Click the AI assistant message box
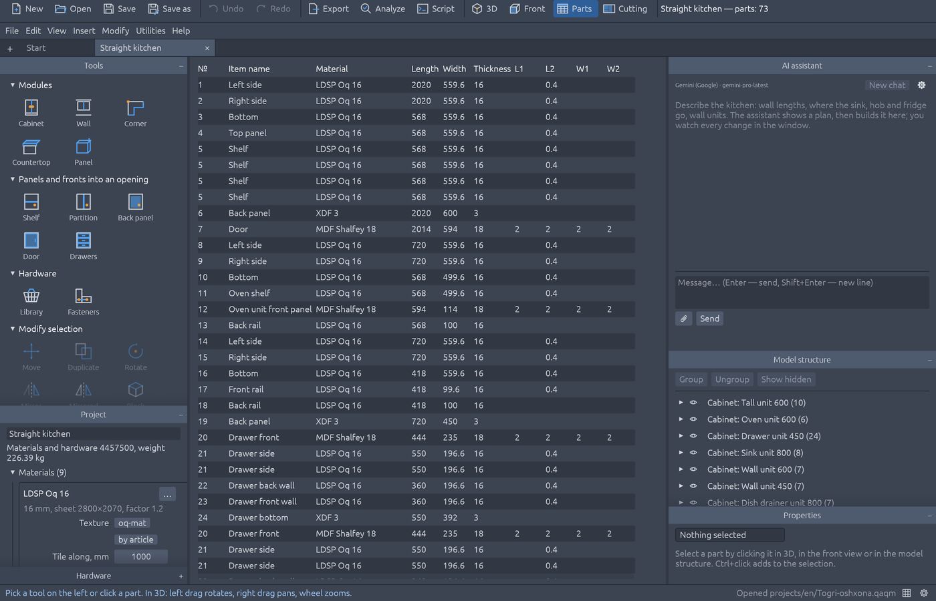Screen dimensions: 936x601 (802, 292)
